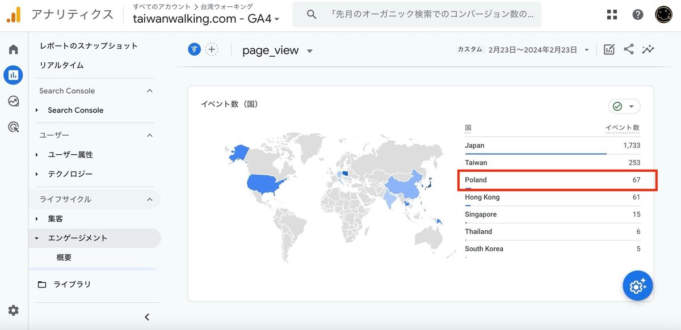The image size is (681, 330).
Task: Open the リアルタイム report
Action: (61, 65)
